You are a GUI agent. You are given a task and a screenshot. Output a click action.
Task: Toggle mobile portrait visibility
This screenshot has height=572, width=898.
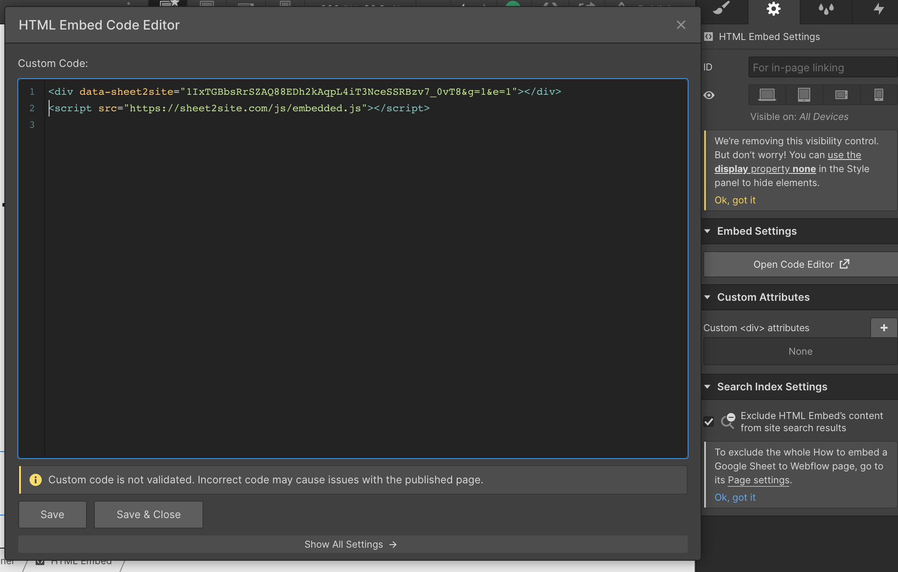[878, 95]
